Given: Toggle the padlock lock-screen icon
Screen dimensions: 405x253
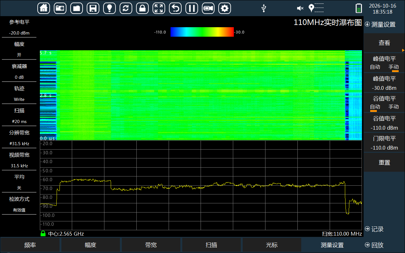Looking at the screenshot, I should point(142,8).
